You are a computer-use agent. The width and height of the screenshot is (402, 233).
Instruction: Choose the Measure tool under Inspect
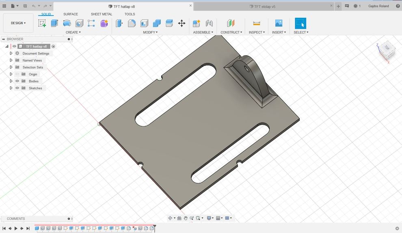[257, 23]
